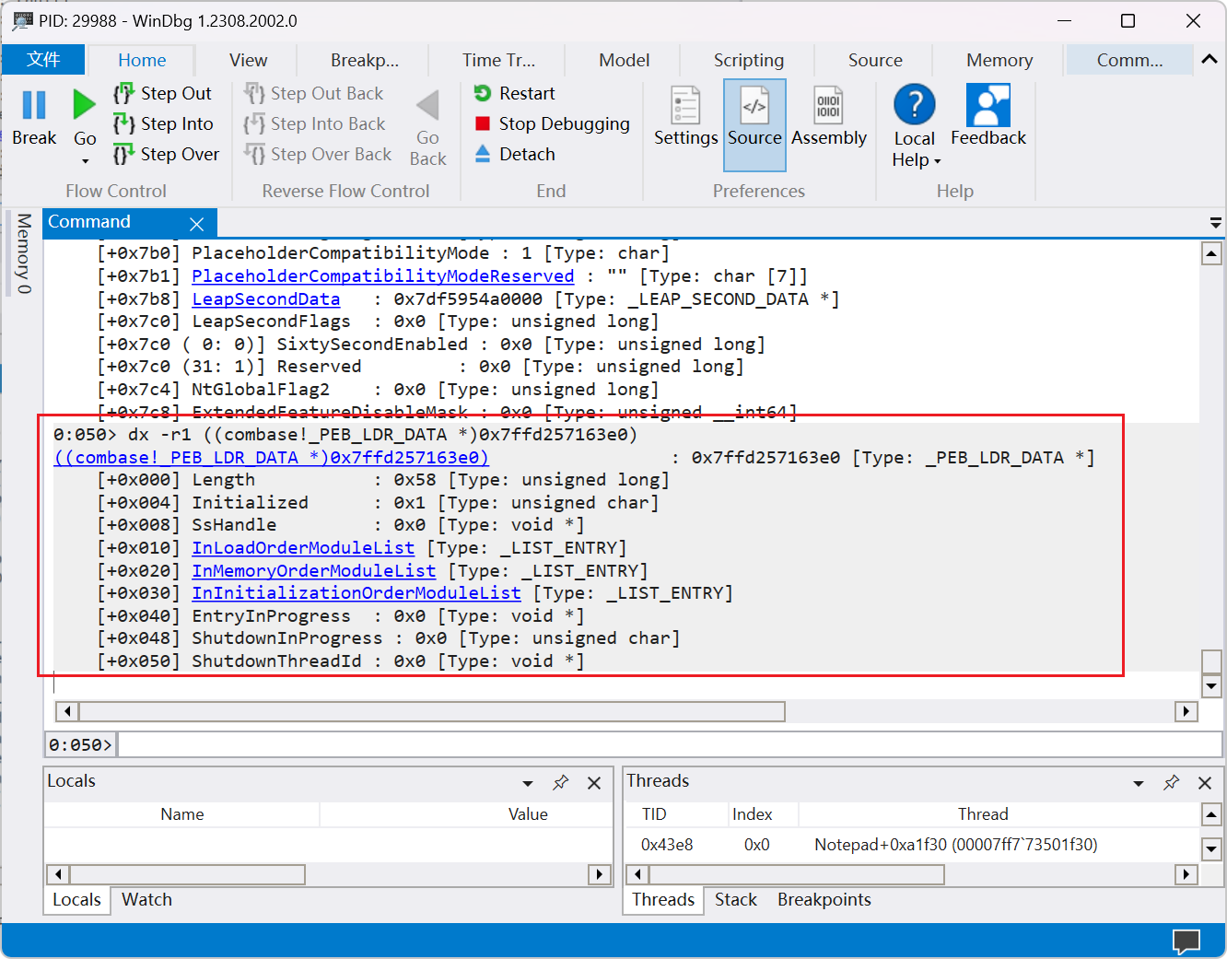Select the Locals bottom tab

(76, 900)
